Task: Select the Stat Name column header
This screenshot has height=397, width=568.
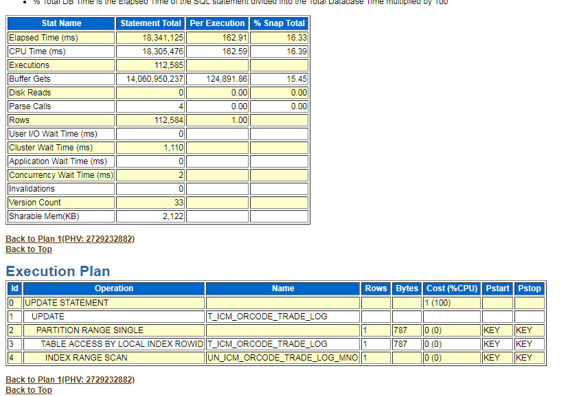Action: pyautogui.click(x=61, y=23)
